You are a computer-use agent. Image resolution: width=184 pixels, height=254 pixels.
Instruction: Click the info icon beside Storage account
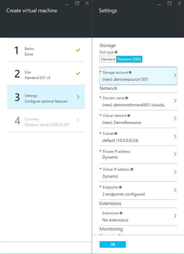[130, 72]
